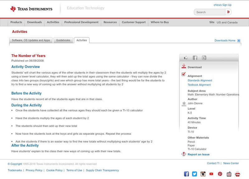Open the footer TI blog icon
The width and height of the screenshot is (249, 179).
pyautogui.click(x=229, y=174)
